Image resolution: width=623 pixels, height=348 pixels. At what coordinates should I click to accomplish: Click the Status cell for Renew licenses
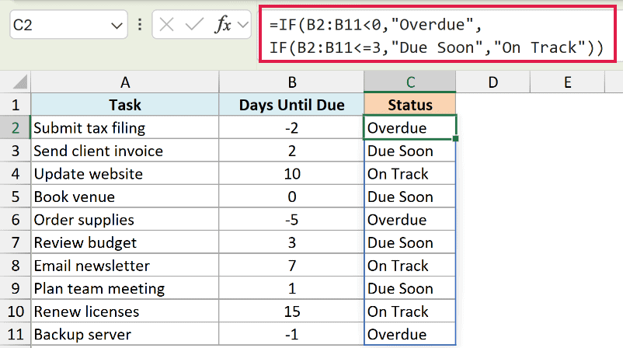[x=410, y=311]
